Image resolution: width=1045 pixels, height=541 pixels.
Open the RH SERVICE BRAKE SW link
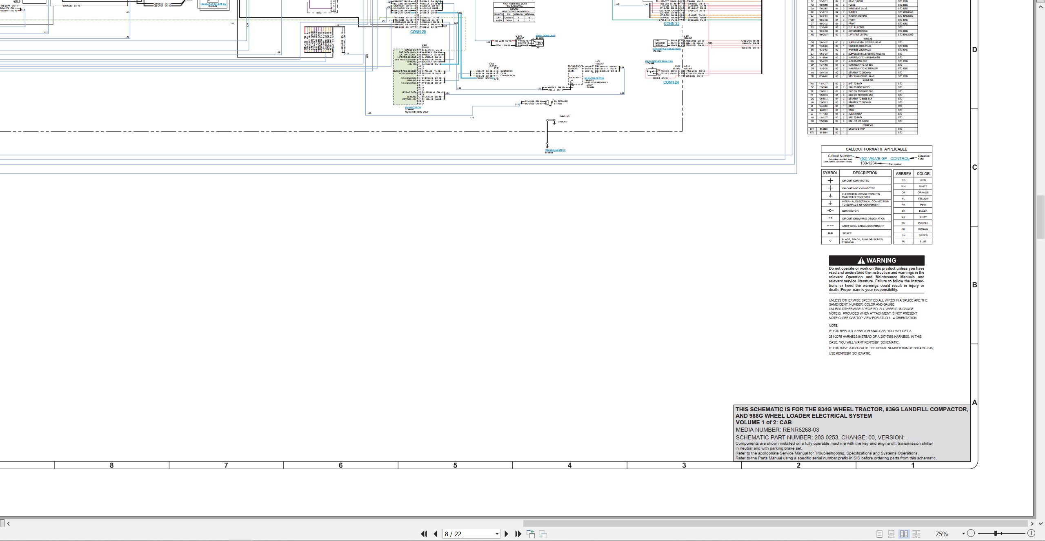659,61
